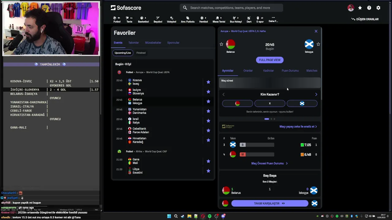Toggle the İsrail - İtalya favorite star
The image size is (392, 220).
208,121
